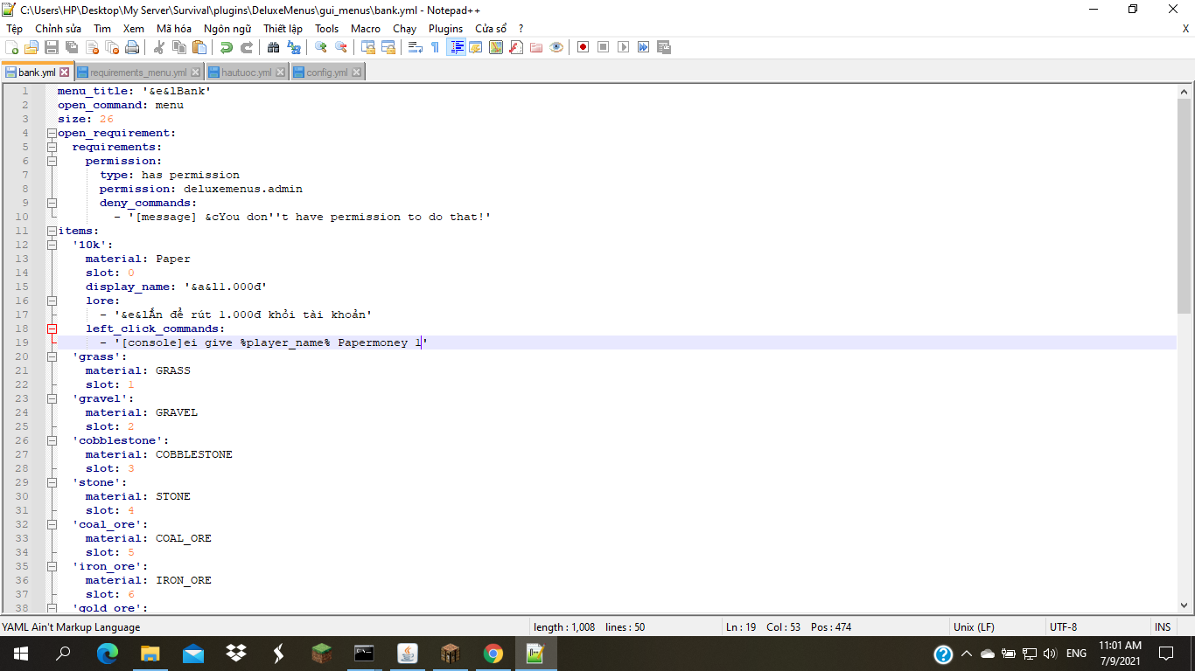Toggle word wrap in the toolbar
This screenshot has height=671, width=1195.
416,47
